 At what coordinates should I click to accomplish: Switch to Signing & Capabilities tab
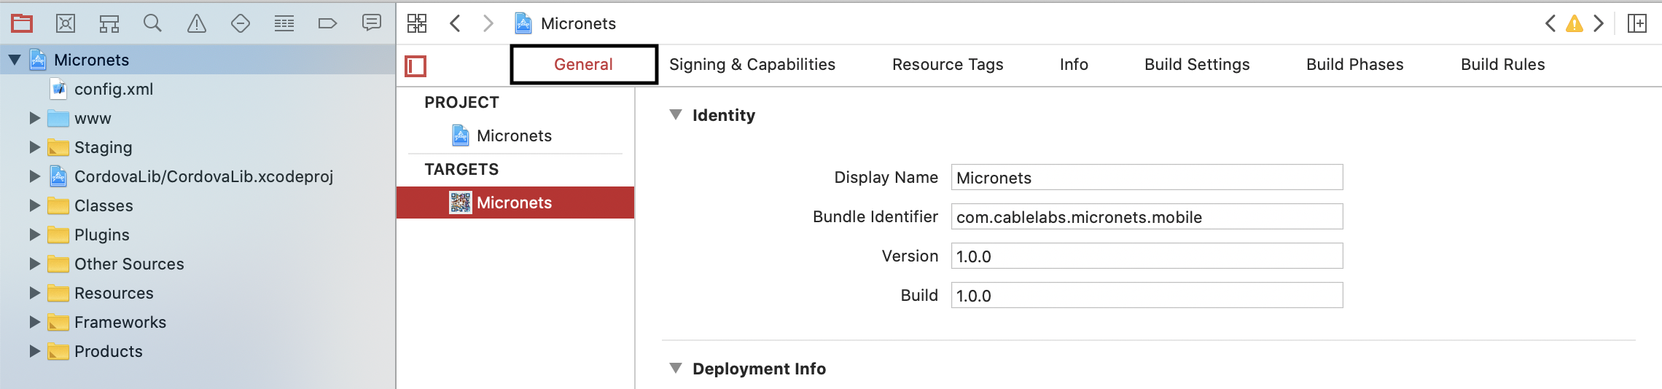click(752, 64)
